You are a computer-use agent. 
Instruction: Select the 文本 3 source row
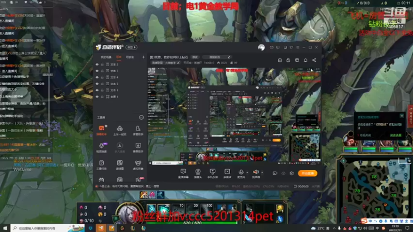tap(120, 84)
